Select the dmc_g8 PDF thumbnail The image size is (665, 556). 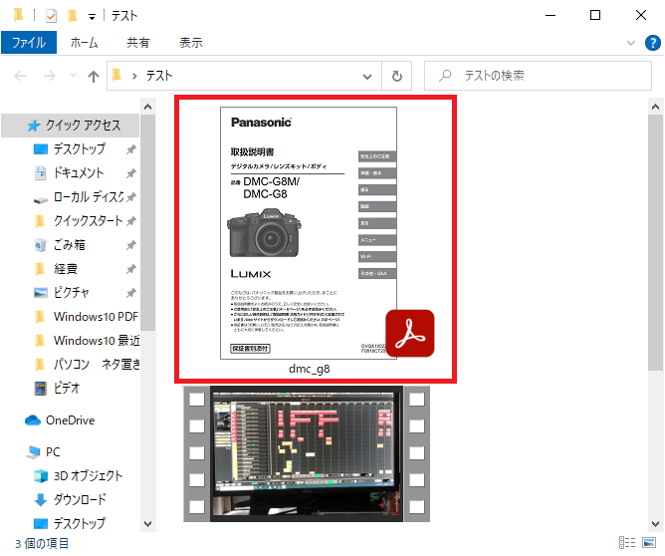tap(309, 233)
